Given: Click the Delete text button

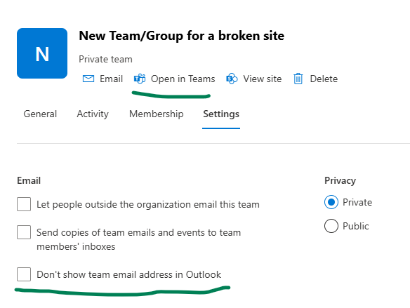Looking at the screenshot, I should pyautogui.click(x=324, y=79).
